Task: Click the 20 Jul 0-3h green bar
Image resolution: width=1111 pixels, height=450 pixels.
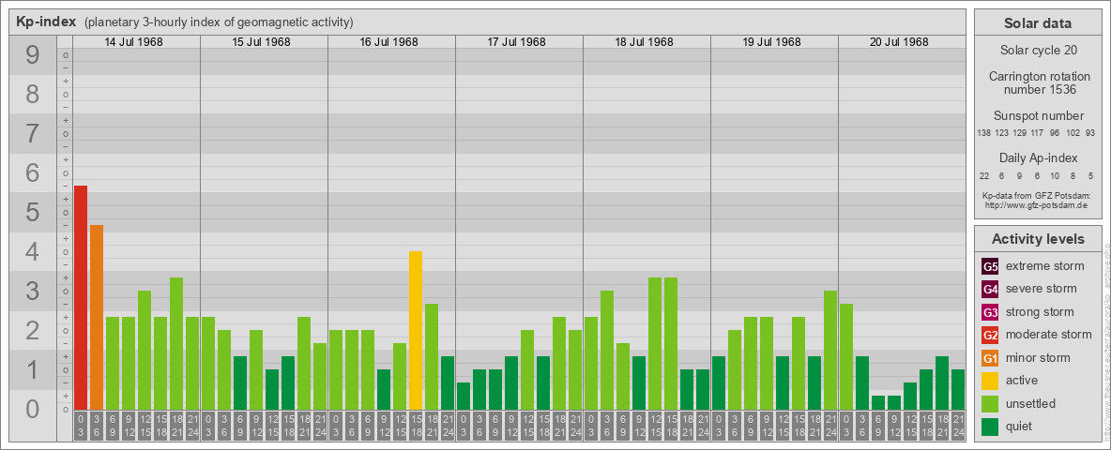Action: [x=846, y=357]
